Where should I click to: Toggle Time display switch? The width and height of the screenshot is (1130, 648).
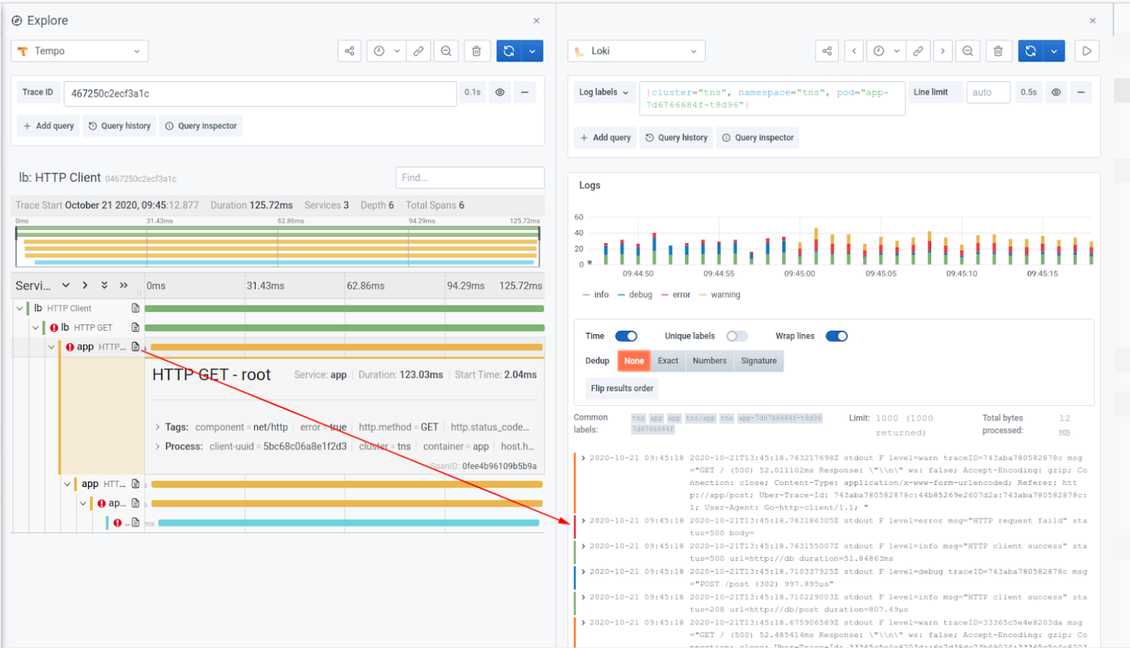(626, 336)
